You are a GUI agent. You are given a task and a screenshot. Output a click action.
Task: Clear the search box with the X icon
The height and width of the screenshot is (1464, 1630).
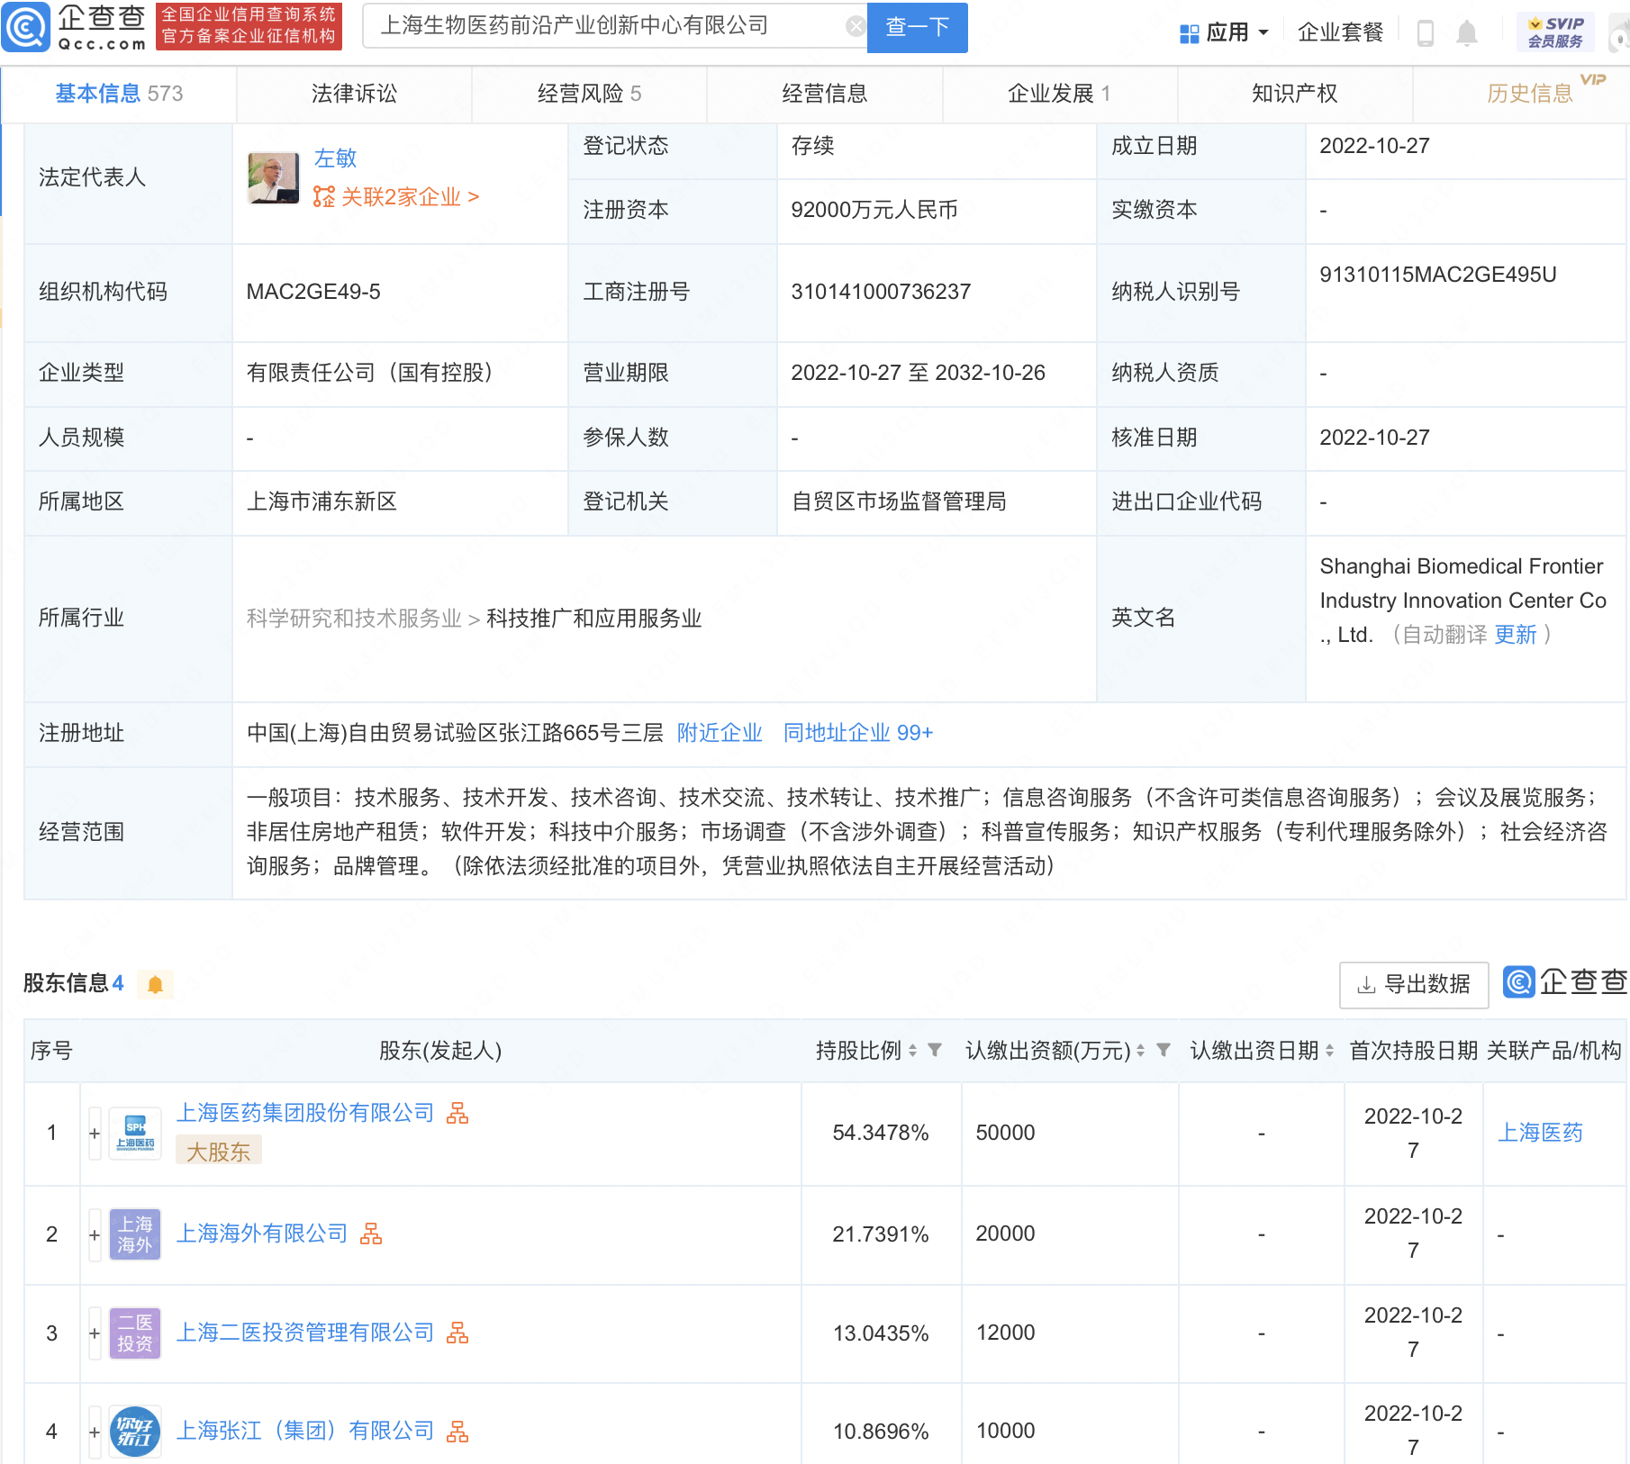[x=856, y=26]
